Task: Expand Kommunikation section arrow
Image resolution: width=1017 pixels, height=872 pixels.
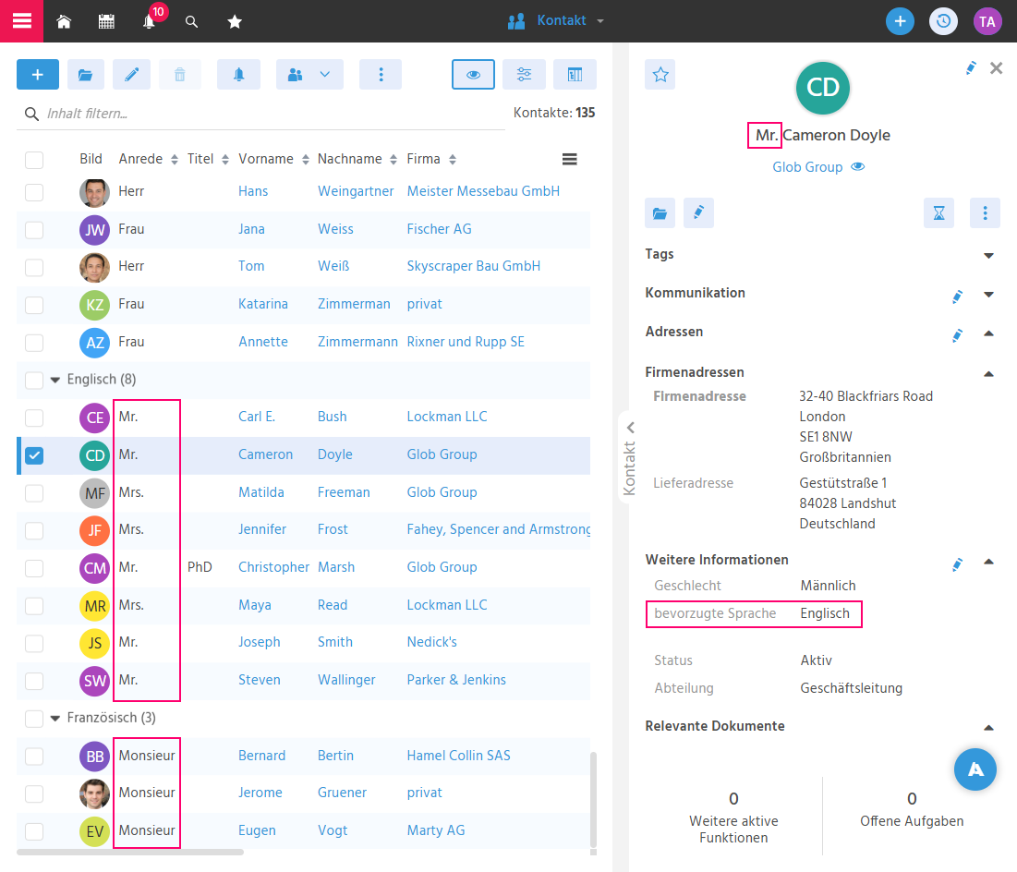Action: pos(988,294)
